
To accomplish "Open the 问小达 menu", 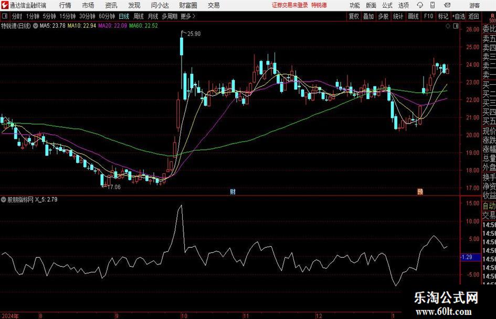I will [160, 5].
